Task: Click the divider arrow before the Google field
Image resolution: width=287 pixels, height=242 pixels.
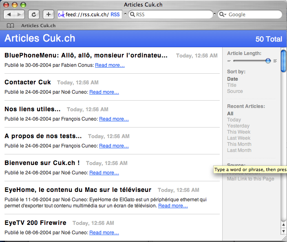Action: click(214, 14)
